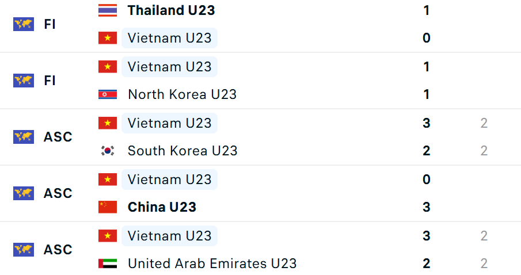The height and width of the screenshot is (275, 521).
Task: Click the ASC label beside South Korea match
Action: click(58, 137)
